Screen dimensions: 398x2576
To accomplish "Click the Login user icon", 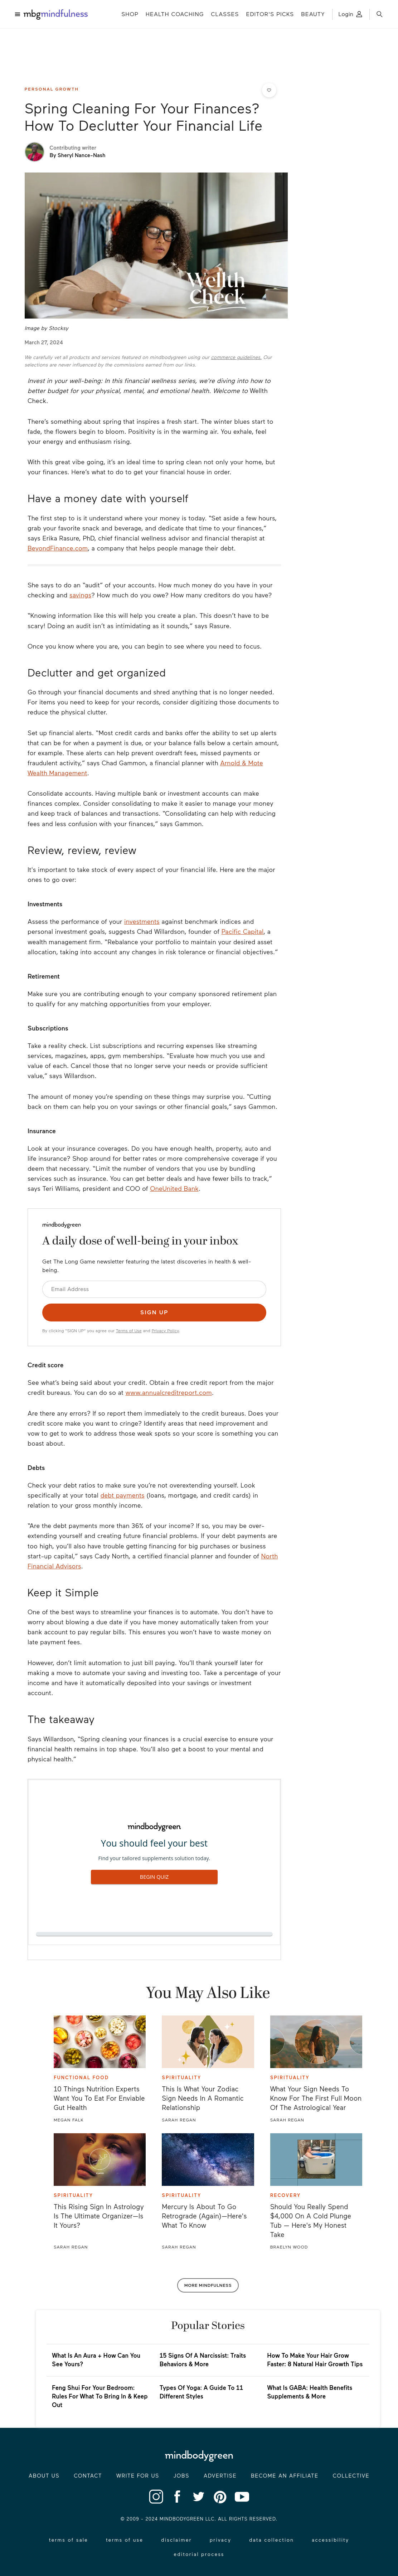I will tap(359, 14).
